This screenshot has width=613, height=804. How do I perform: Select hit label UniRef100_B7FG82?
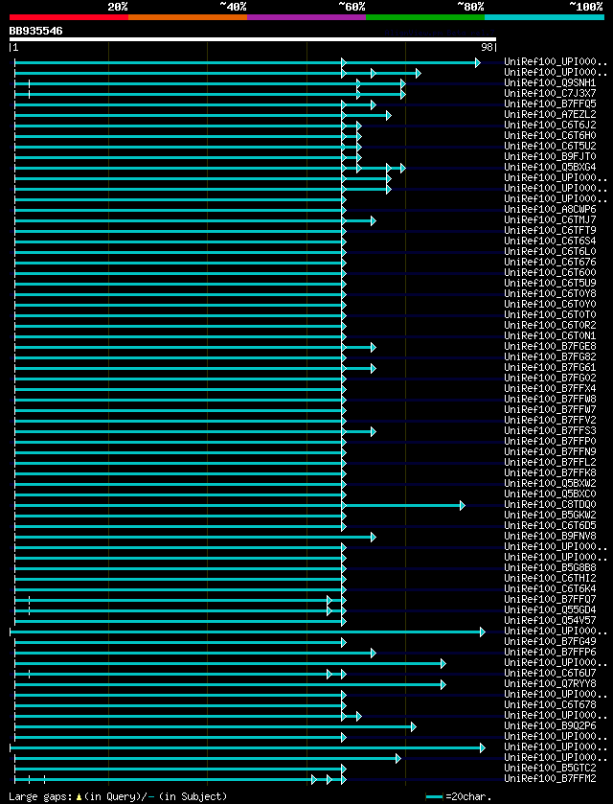pos(550,356)
